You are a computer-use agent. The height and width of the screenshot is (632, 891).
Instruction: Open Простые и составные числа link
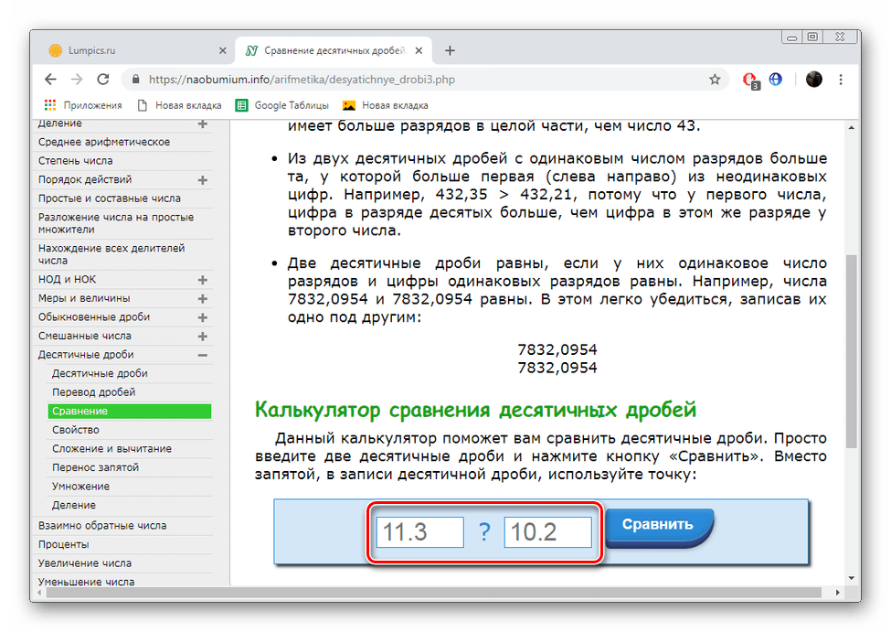point(110,198)
